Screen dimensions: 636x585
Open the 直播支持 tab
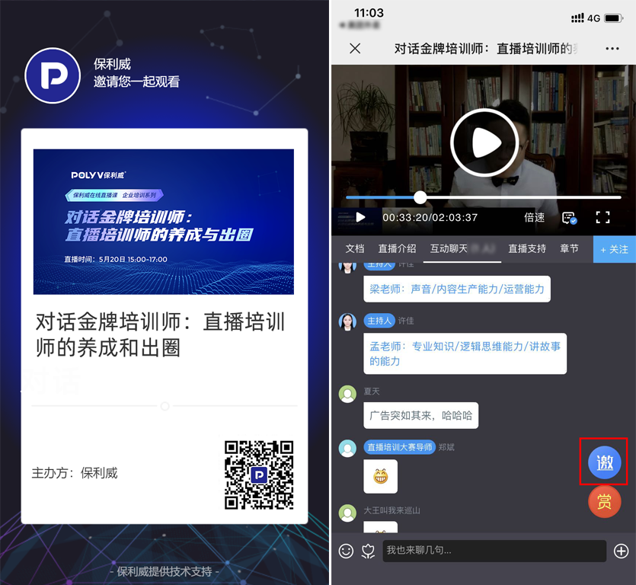pyautogui.click(x=527, y=248)
